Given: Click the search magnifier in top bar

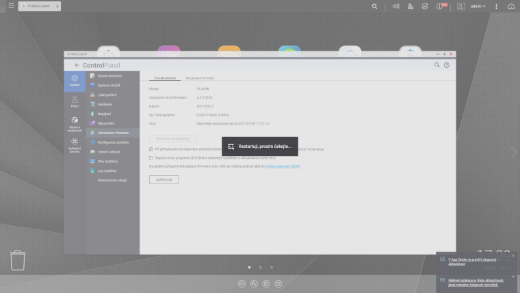Looking at the screenshot, I should 374,6.
